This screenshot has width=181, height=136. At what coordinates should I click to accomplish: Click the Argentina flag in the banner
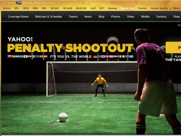[x=18, y=56]
